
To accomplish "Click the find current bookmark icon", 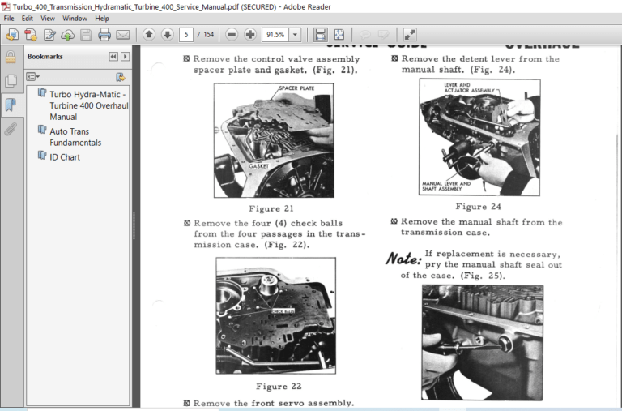I will pos(120,77).
